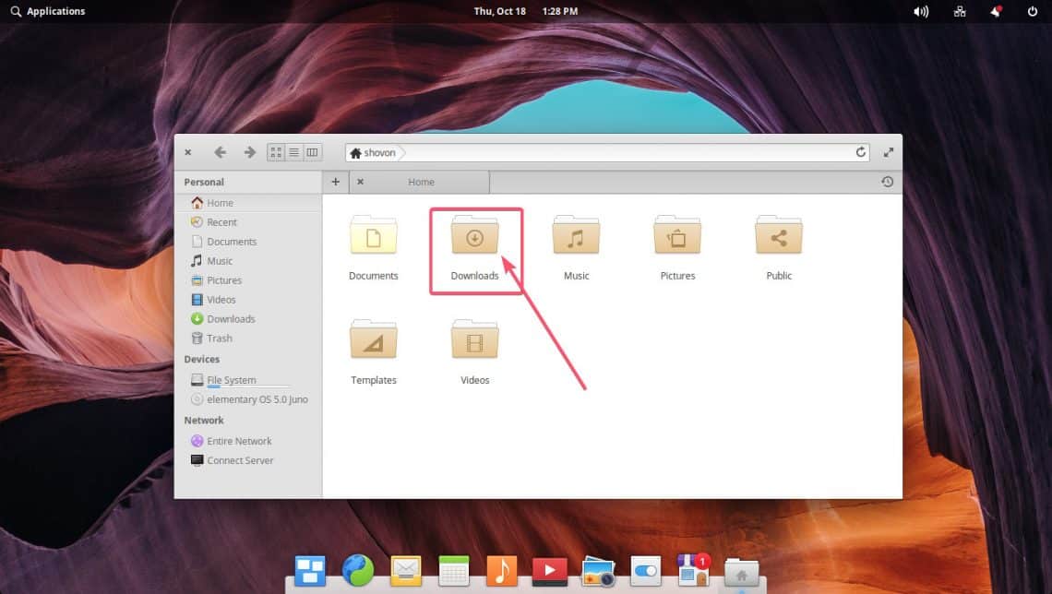Launch Calendar from the dock
Viewport: 1052px width, 594px height.
point(453,571)
